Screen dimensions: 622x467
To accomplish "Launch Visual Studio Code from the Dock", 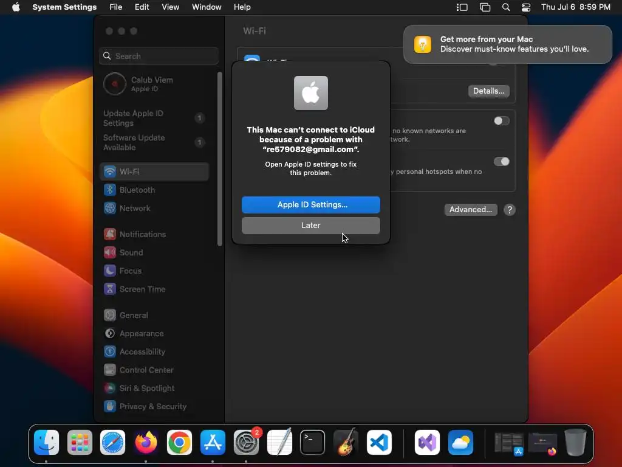I will click(x=379, y=442).
